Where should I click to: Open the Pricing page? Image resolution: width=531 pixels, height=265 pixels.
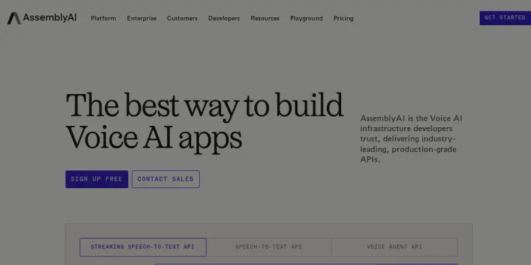(x=343, y=19)
